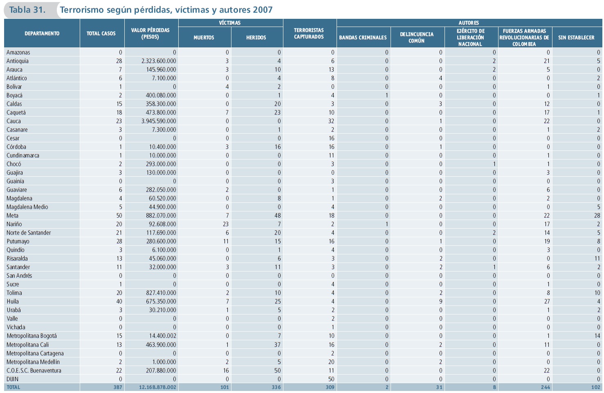Select the SIN ESTABLECER column header

(576, 38)
